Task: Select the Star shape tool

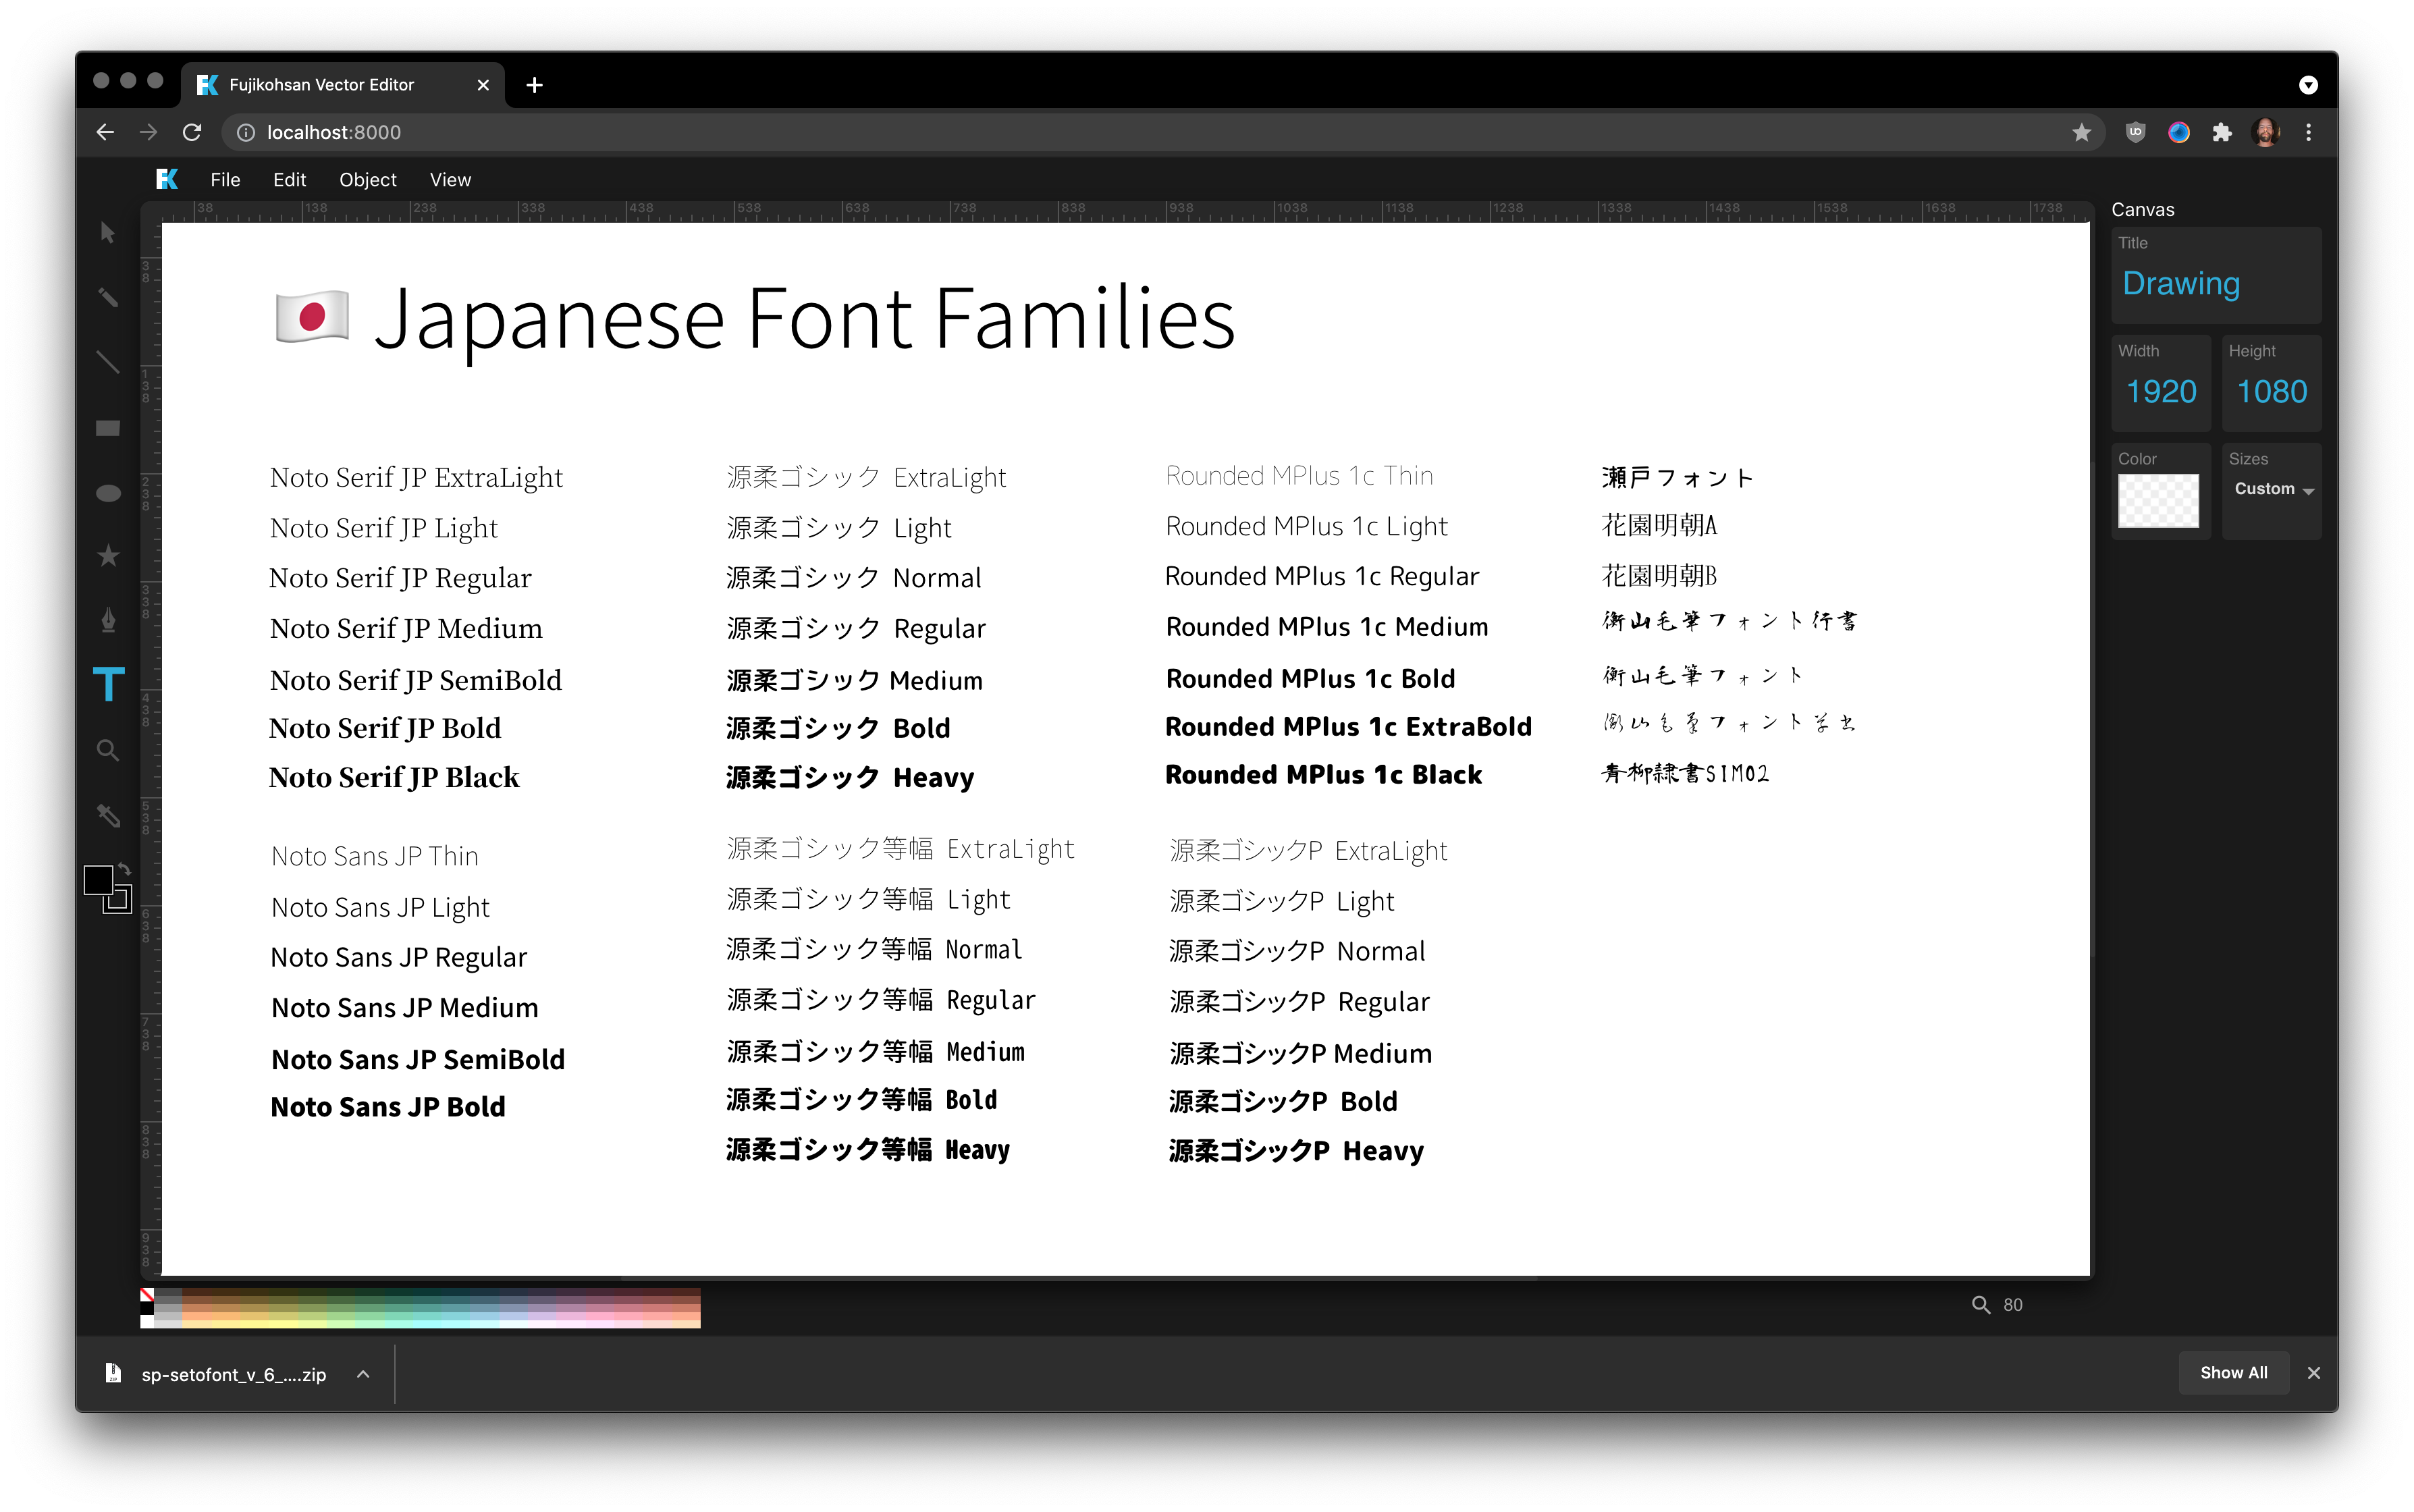Action: (108, 556)
